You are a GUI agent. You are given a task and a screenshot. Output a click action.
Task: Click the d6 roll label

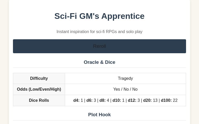(x=89, y=100)
